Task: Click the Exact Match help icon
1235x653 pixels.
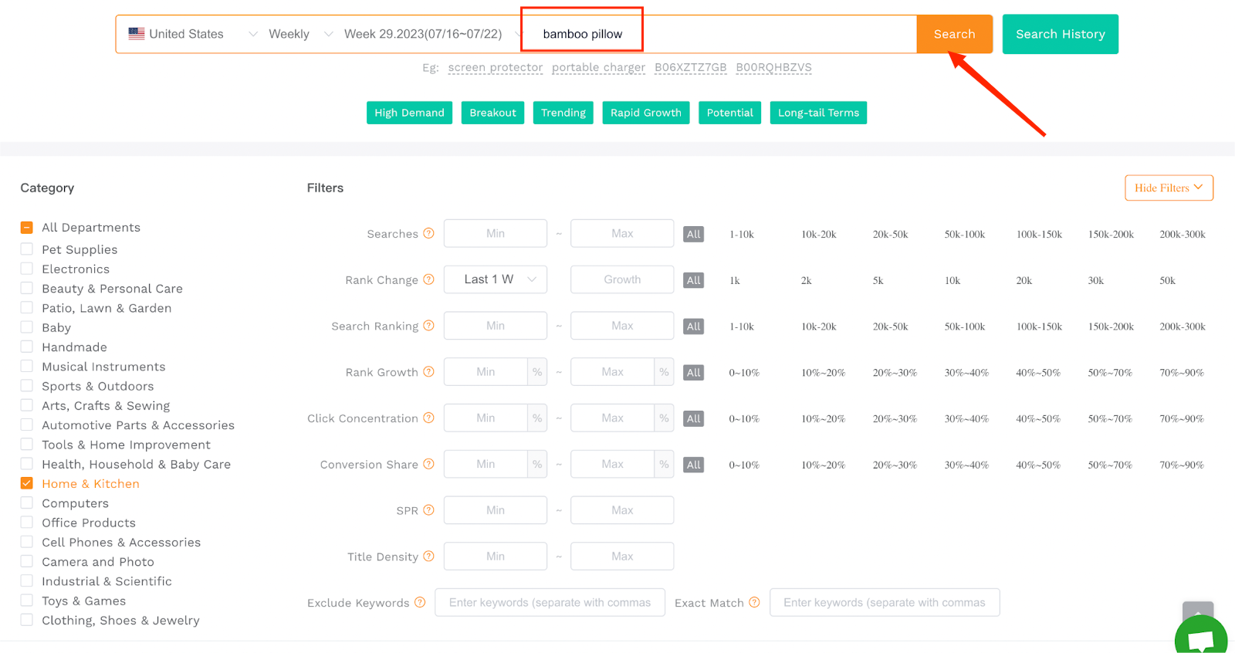Action: 754,602
